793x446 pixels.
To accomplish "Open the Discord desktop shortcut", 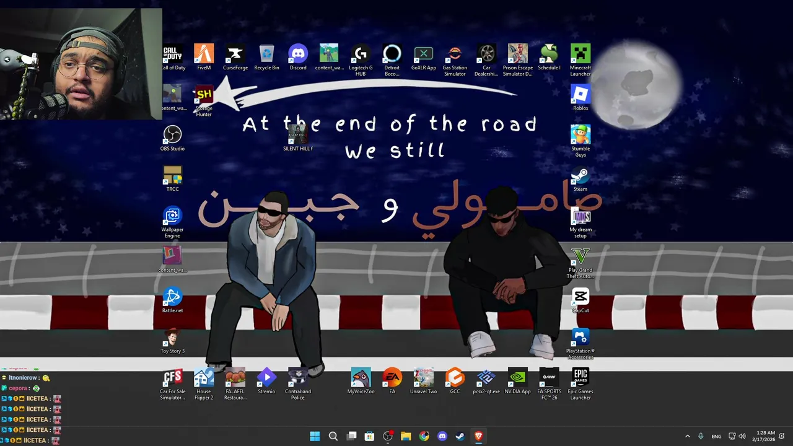I will [298, 57].
